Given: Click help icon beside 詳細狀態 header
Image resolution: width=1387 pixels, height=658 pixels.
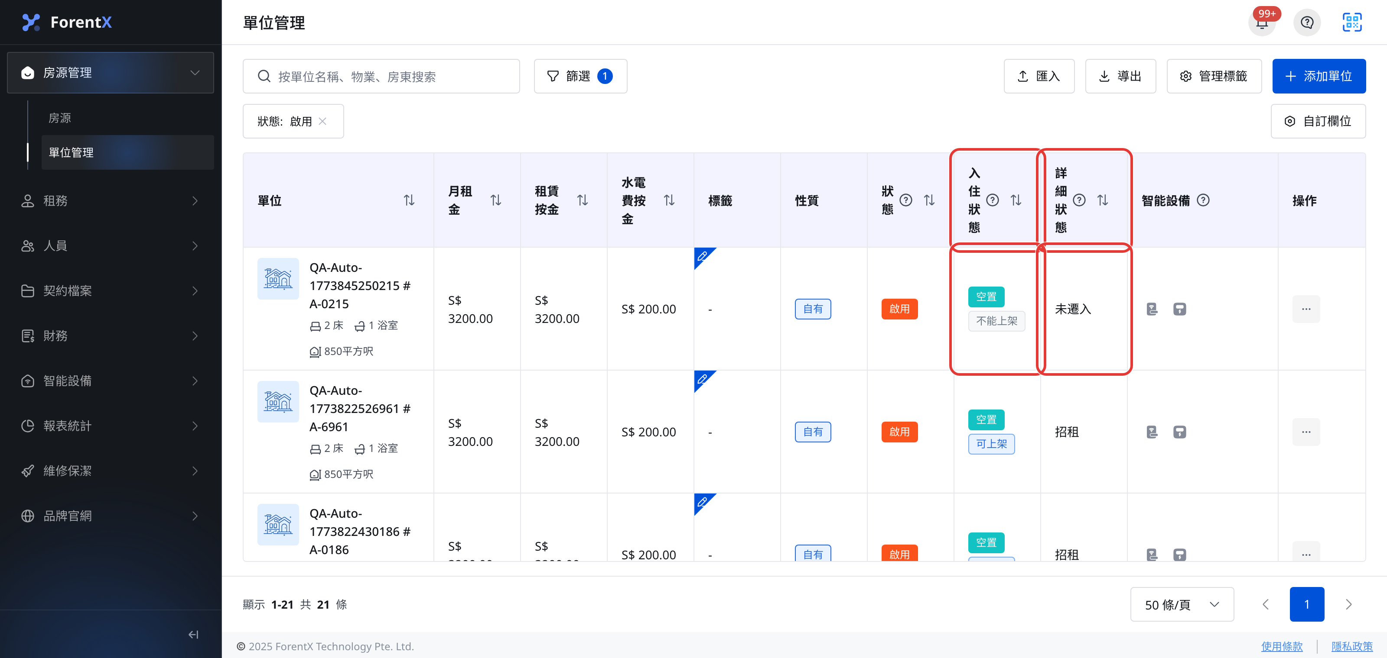Looking at the screenshot, I should tap(1079, 200).
